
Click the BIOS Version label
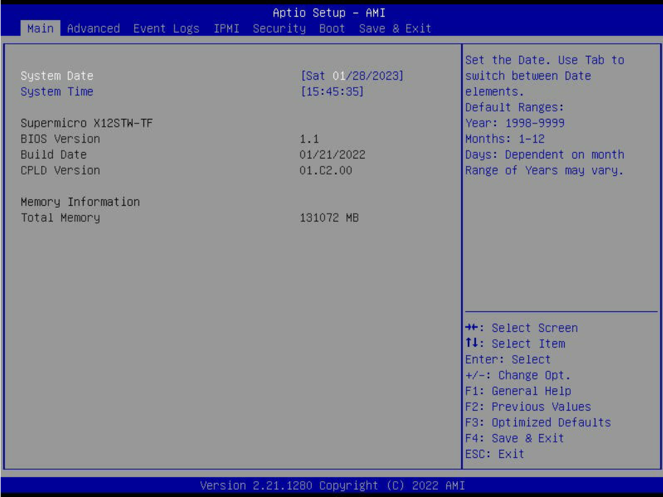[60, 139]
